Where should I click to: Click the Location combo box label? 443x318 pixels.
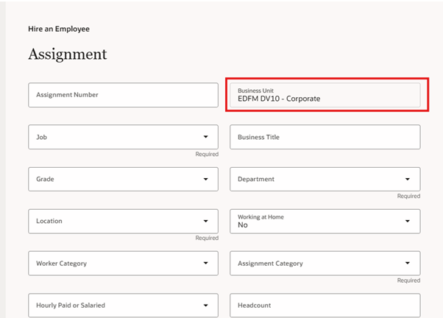tap(49, 221)
